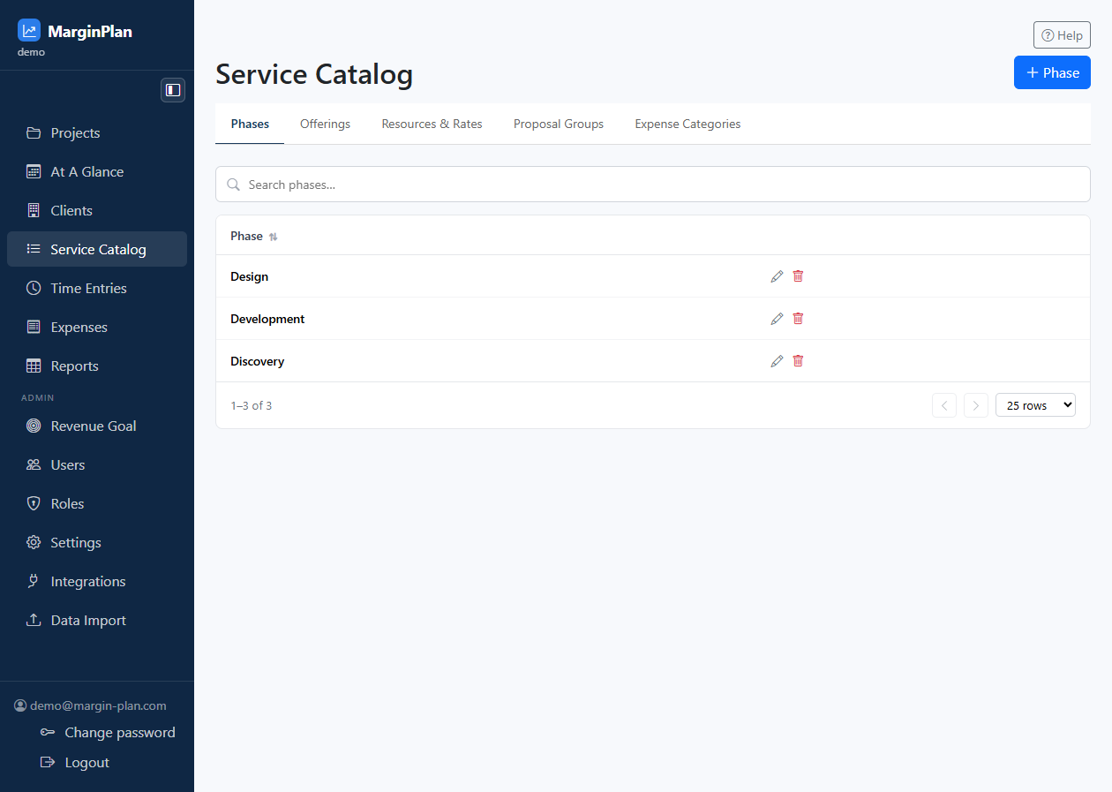Select the Design row text
The image size is (1112, 792).
tap(249, 276)
